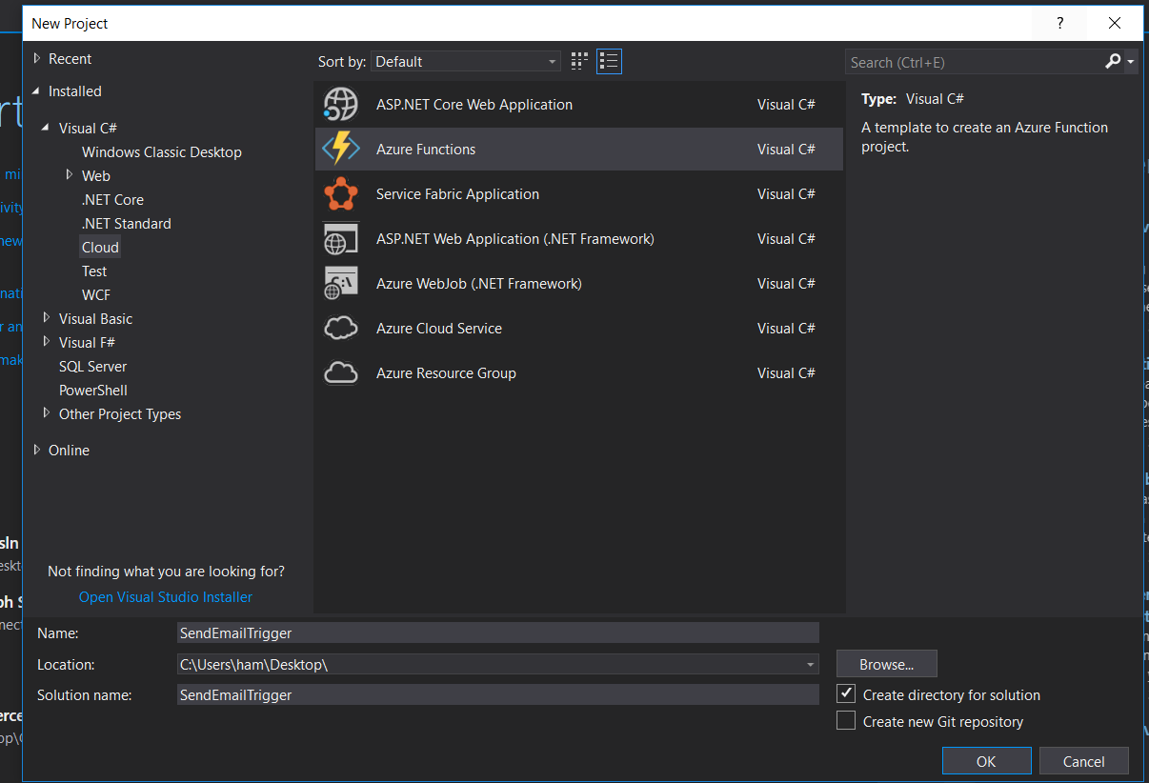Screen dimensions: 1149x783
Task: Click the Browse... button
Action: pyautogui.click(x=887, y=664)
